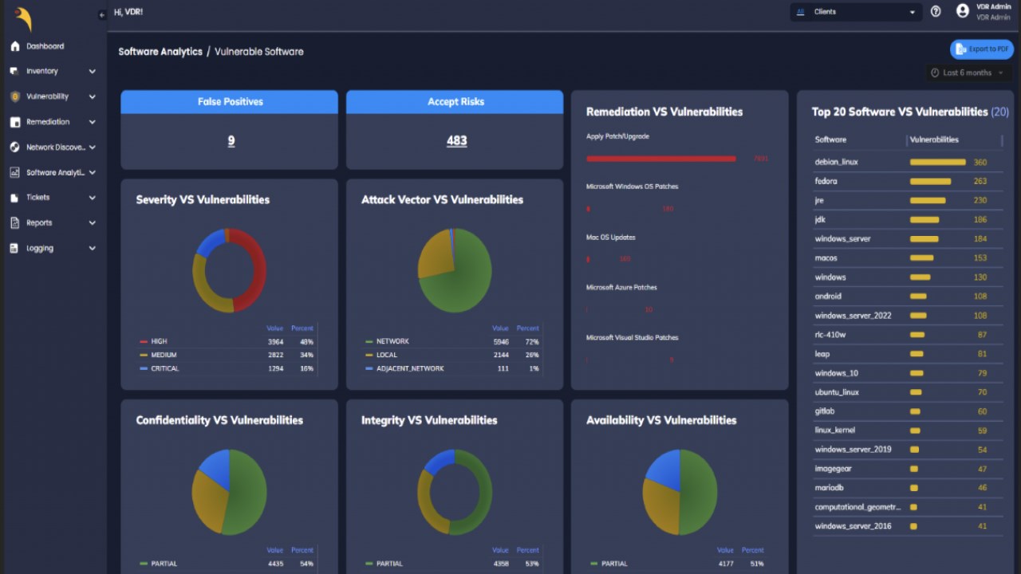Select the jre software row
This screenshot has height=574, width=1021.
coord(907,200)
